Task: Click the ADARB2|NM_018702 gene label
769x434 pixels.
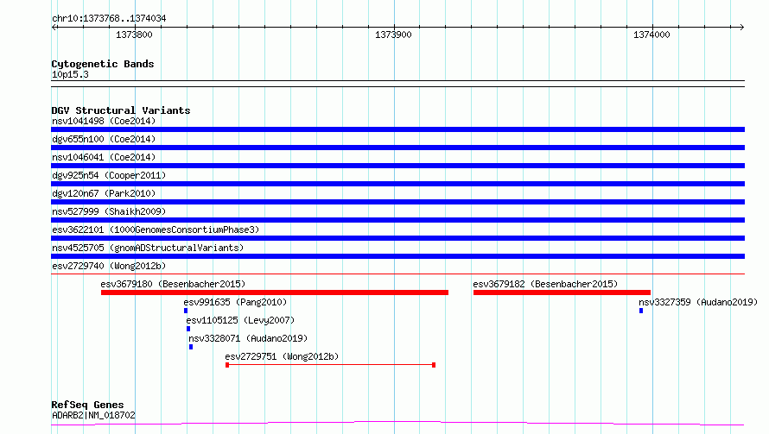Action: tap(93, 415)
